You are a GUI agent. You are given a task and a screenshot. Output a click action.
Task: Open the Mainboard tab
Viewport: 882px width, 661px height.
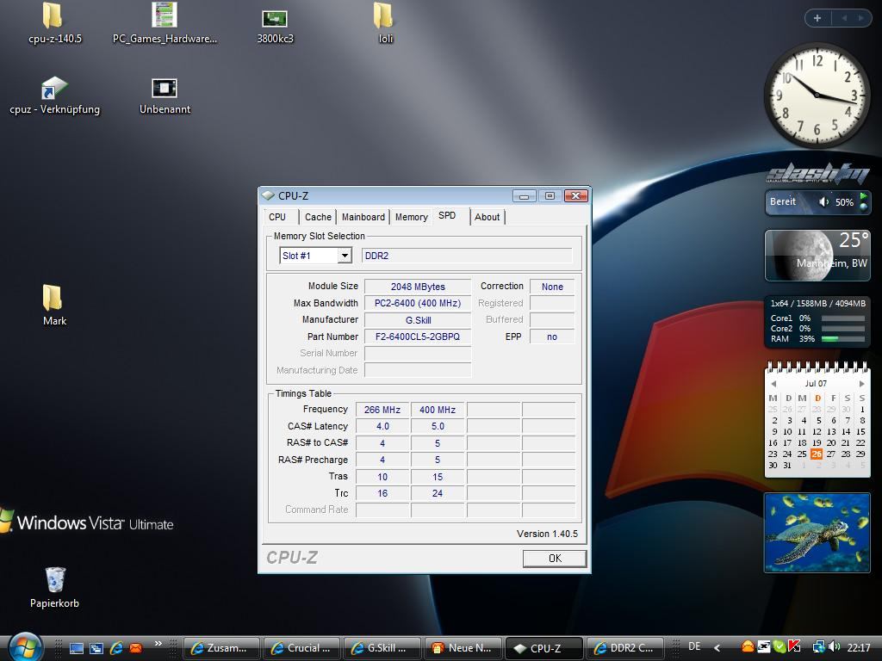363,217
